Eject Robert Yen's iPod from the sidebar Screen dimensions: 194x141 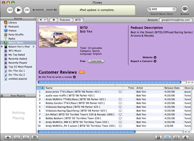pyautogui.click(x=33, y=46)
